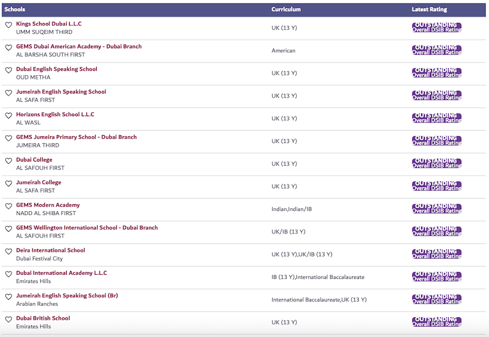
Task: Toggle heart next to Dubai English Speaking School
Action: [x=9, y=70]
